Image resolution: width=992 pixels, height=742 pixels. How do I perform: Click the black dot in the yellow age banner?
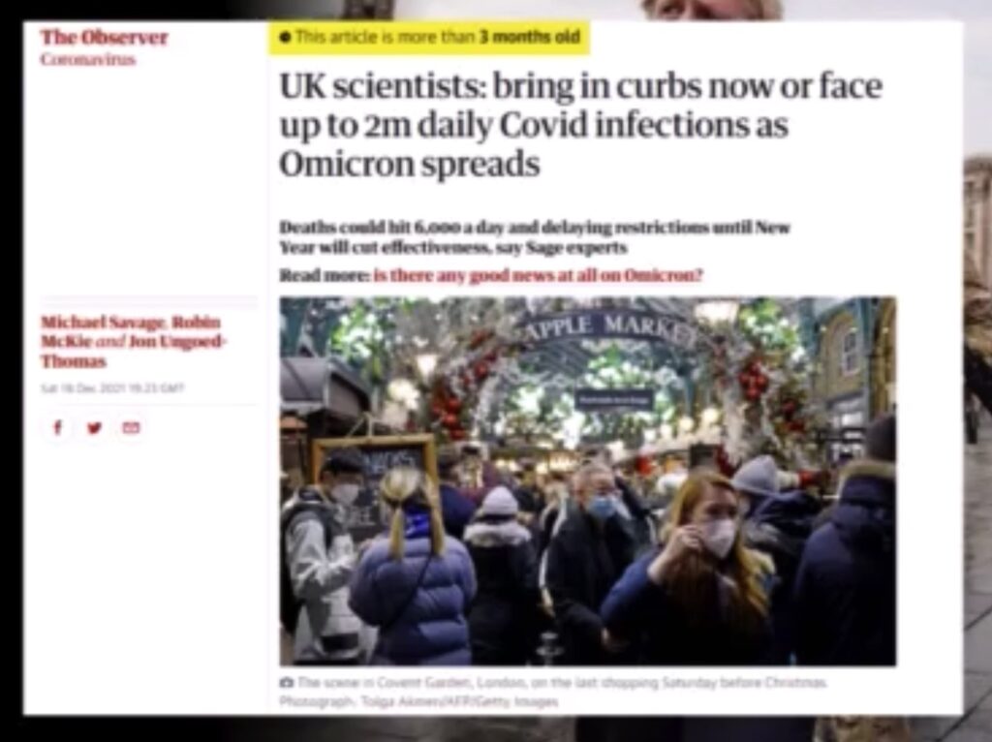[285, 38]
